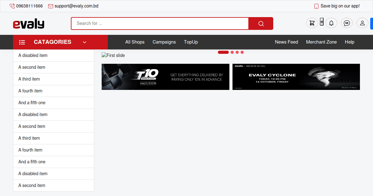The height and width of the screenshot is (196, 373).
Task: Open the shopping cart icon
Action: click(312, 23)
